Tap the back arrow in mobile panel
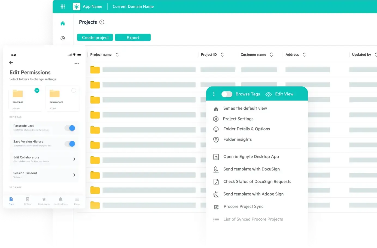The image size is (377, 248). [x=11, y=63]
